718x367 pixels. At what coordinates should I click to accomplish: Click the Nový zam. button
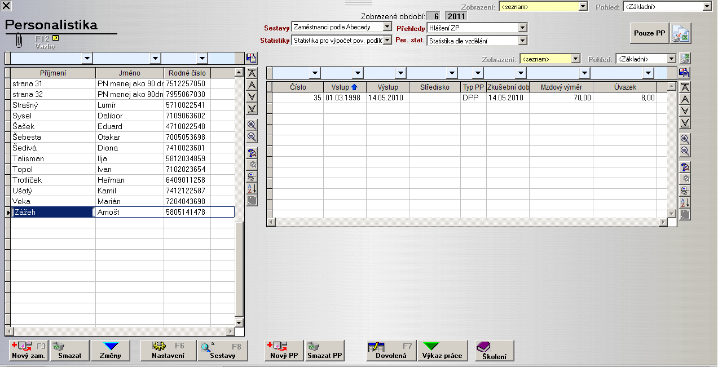click(x=29, y=351)
